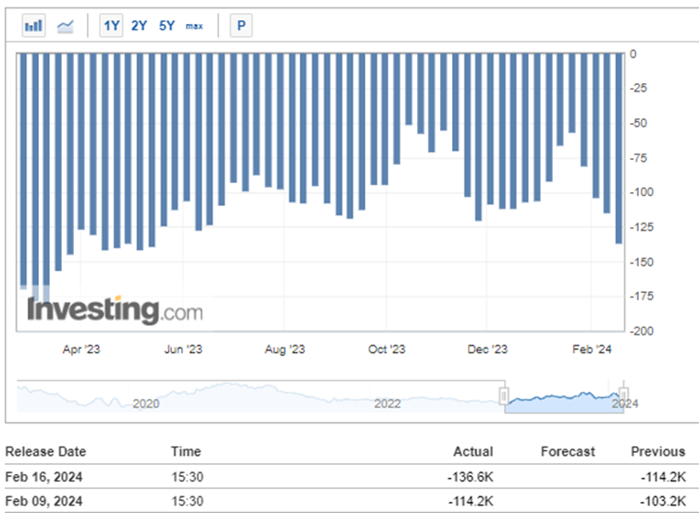
Task: Select the max time range
Action: (194, 26)
